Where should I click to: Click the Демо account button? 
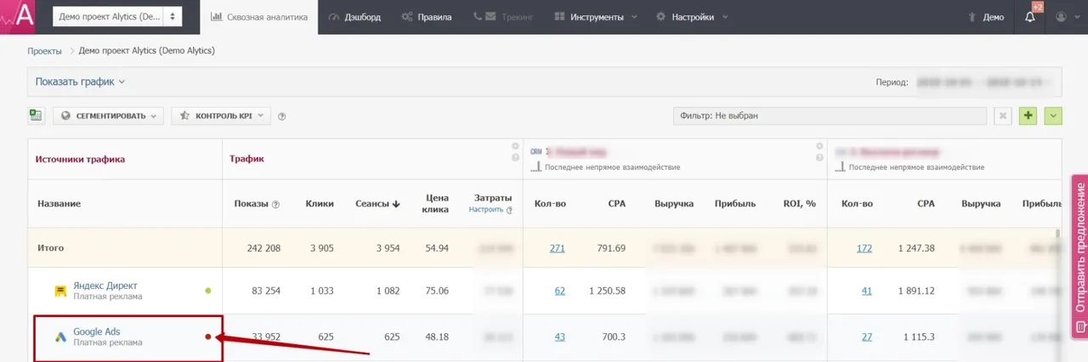point(986,17)
